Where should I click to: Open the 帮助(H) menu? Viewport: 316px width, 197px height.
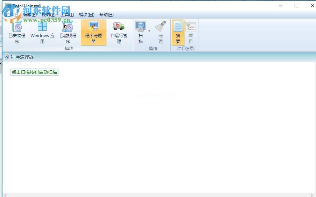[106, 14]
